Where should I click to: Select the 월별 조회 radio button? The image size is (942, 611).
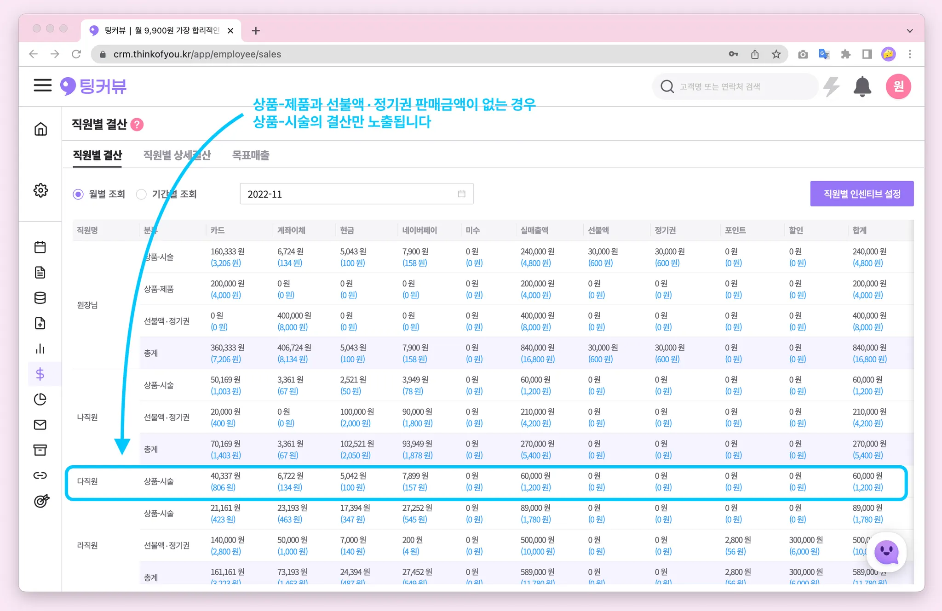[x=78, y=194]
